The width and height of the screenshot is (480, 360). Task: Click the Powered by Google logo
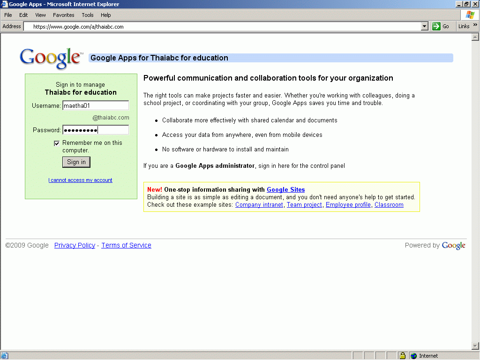click(453, 246)
